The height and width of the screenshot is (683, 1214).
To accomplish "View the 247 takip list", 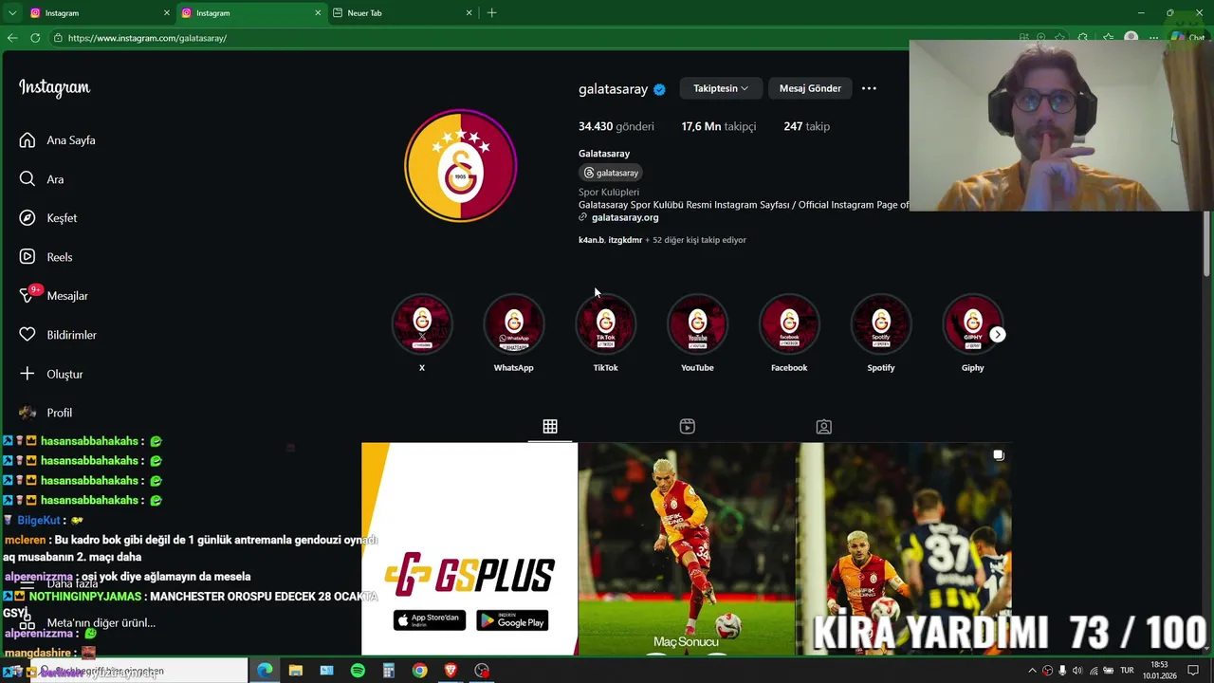I will click(807, 126).
